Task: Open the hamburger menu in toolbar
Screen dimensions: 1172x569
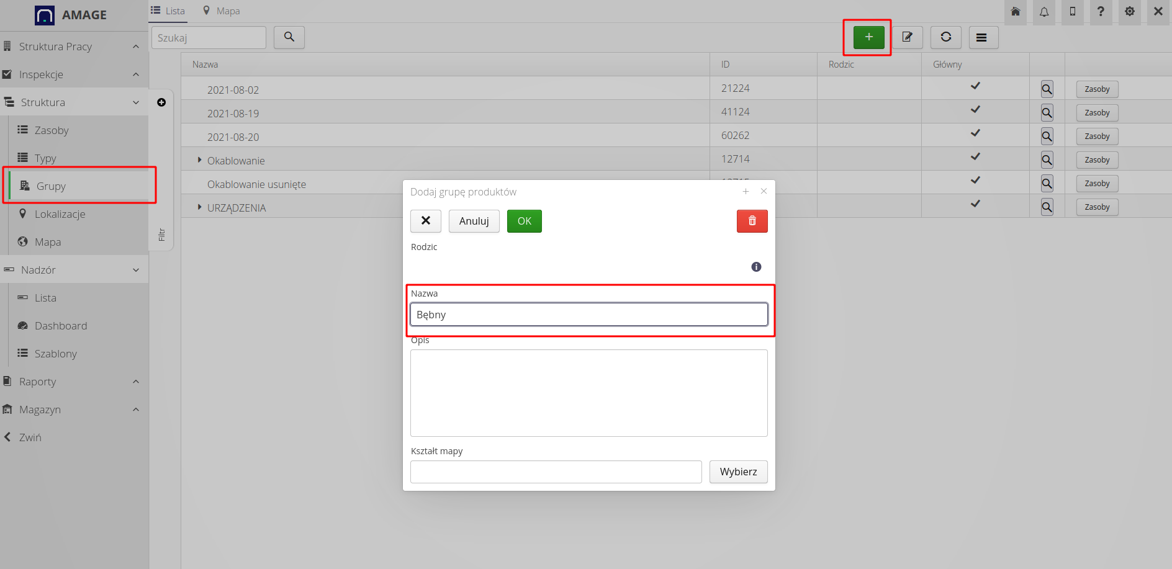Action: (x=981, y=37)
